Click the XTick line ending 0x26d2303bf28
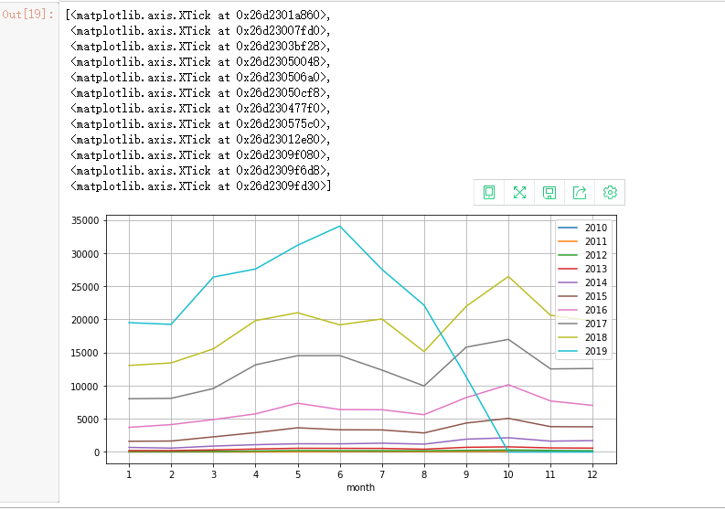Screen dimensions: 725x510 (x=200, y=47)
